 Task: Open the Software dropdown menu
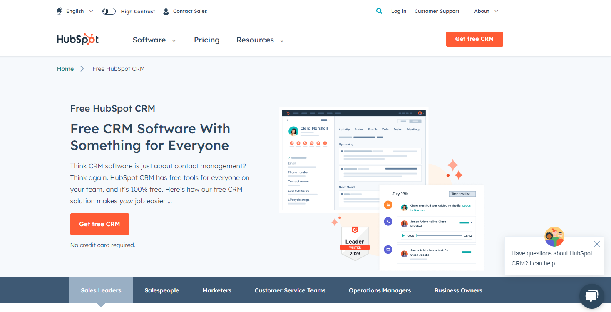point(154,40)
